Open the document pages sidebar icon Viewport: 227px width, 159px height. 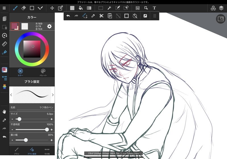[4, 19]
